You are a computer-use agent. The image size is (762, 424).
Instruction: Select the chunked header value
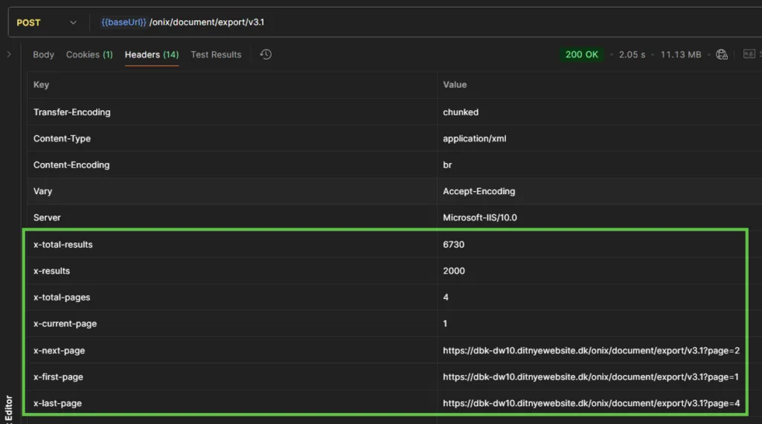point(460,112)
